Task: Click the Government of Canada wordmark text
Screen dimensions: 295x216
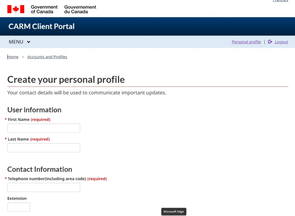Action: tap(44, 9)
